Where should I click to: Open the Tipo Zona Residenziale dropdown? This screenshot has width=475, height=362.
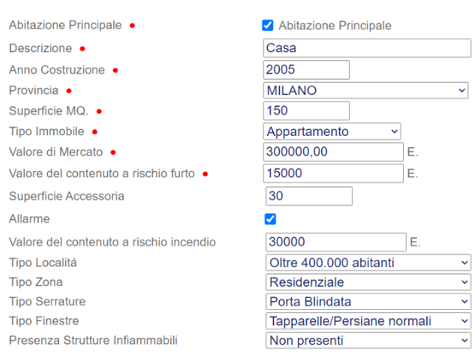(x=368, y=282)
